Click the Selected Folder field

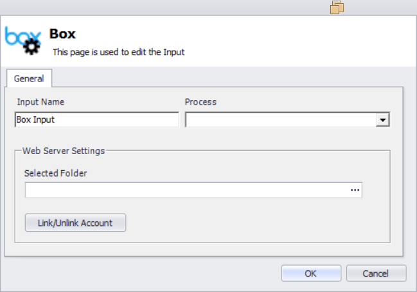(x=193, y=190)
